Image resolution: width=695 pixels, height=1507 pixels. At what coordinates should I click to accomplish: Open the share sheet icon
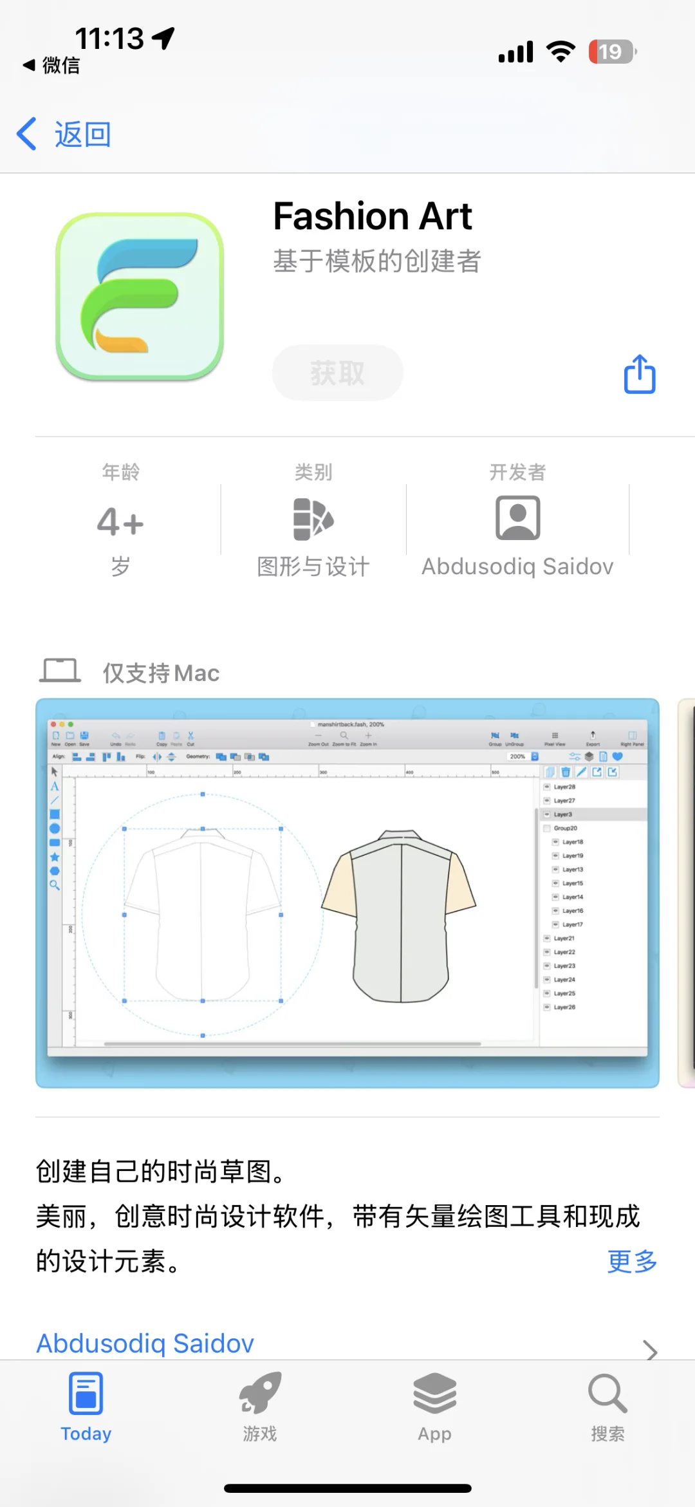(x=640, y=373)
